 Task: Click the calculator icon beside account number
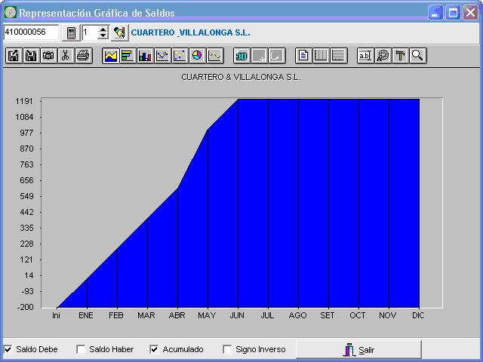[x=71, y=32]
